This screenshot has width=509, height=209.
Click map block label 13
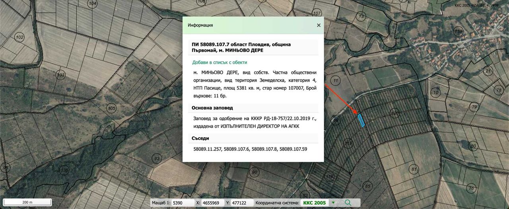(361, 16)
